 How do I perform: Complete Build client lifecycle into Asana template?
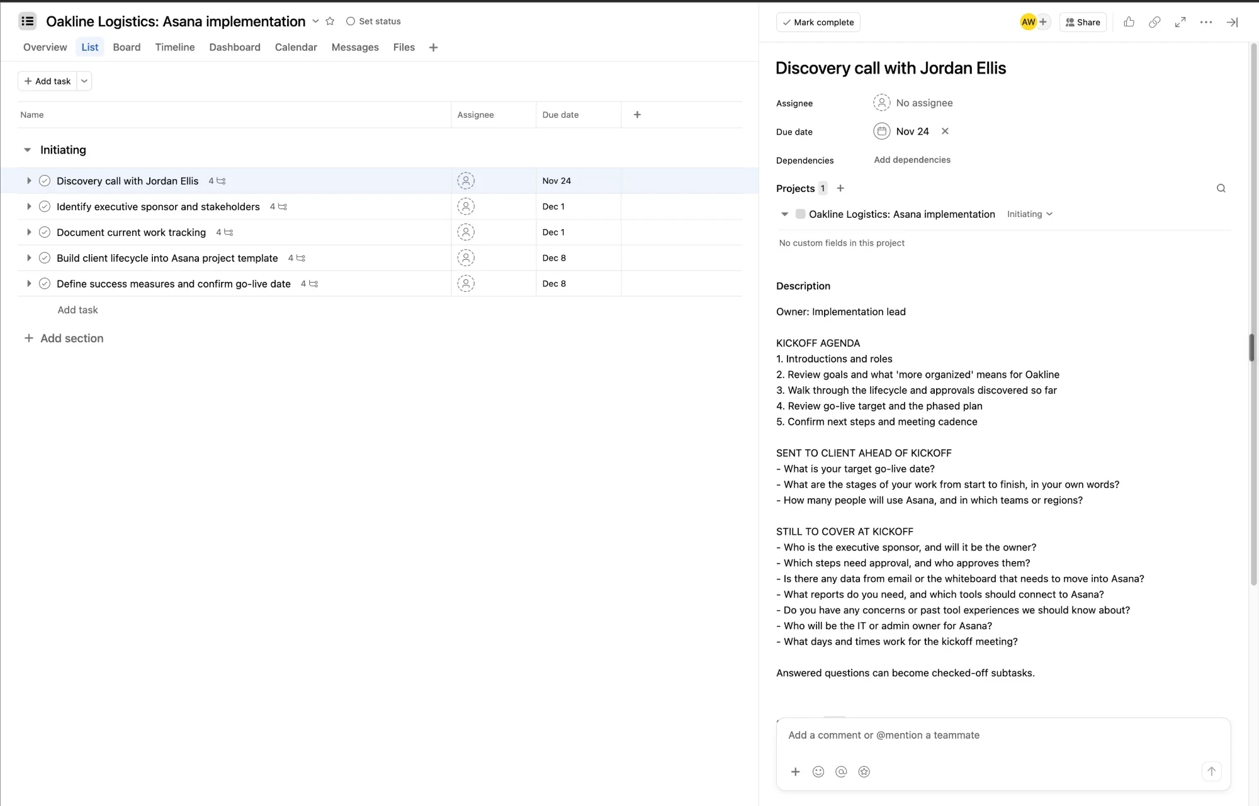pyautogui.click(x=45, y=258)
